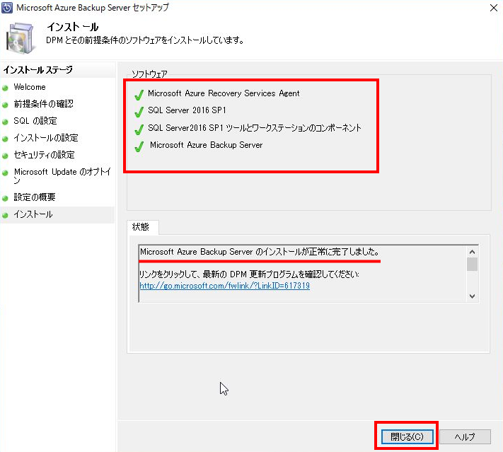Image resolution: width=503 pixels, height=452 pixels.
Task: Click the green dot beside Microsoft Update のオプトイン
Action: pyautogui.click(x=5, y=173)
